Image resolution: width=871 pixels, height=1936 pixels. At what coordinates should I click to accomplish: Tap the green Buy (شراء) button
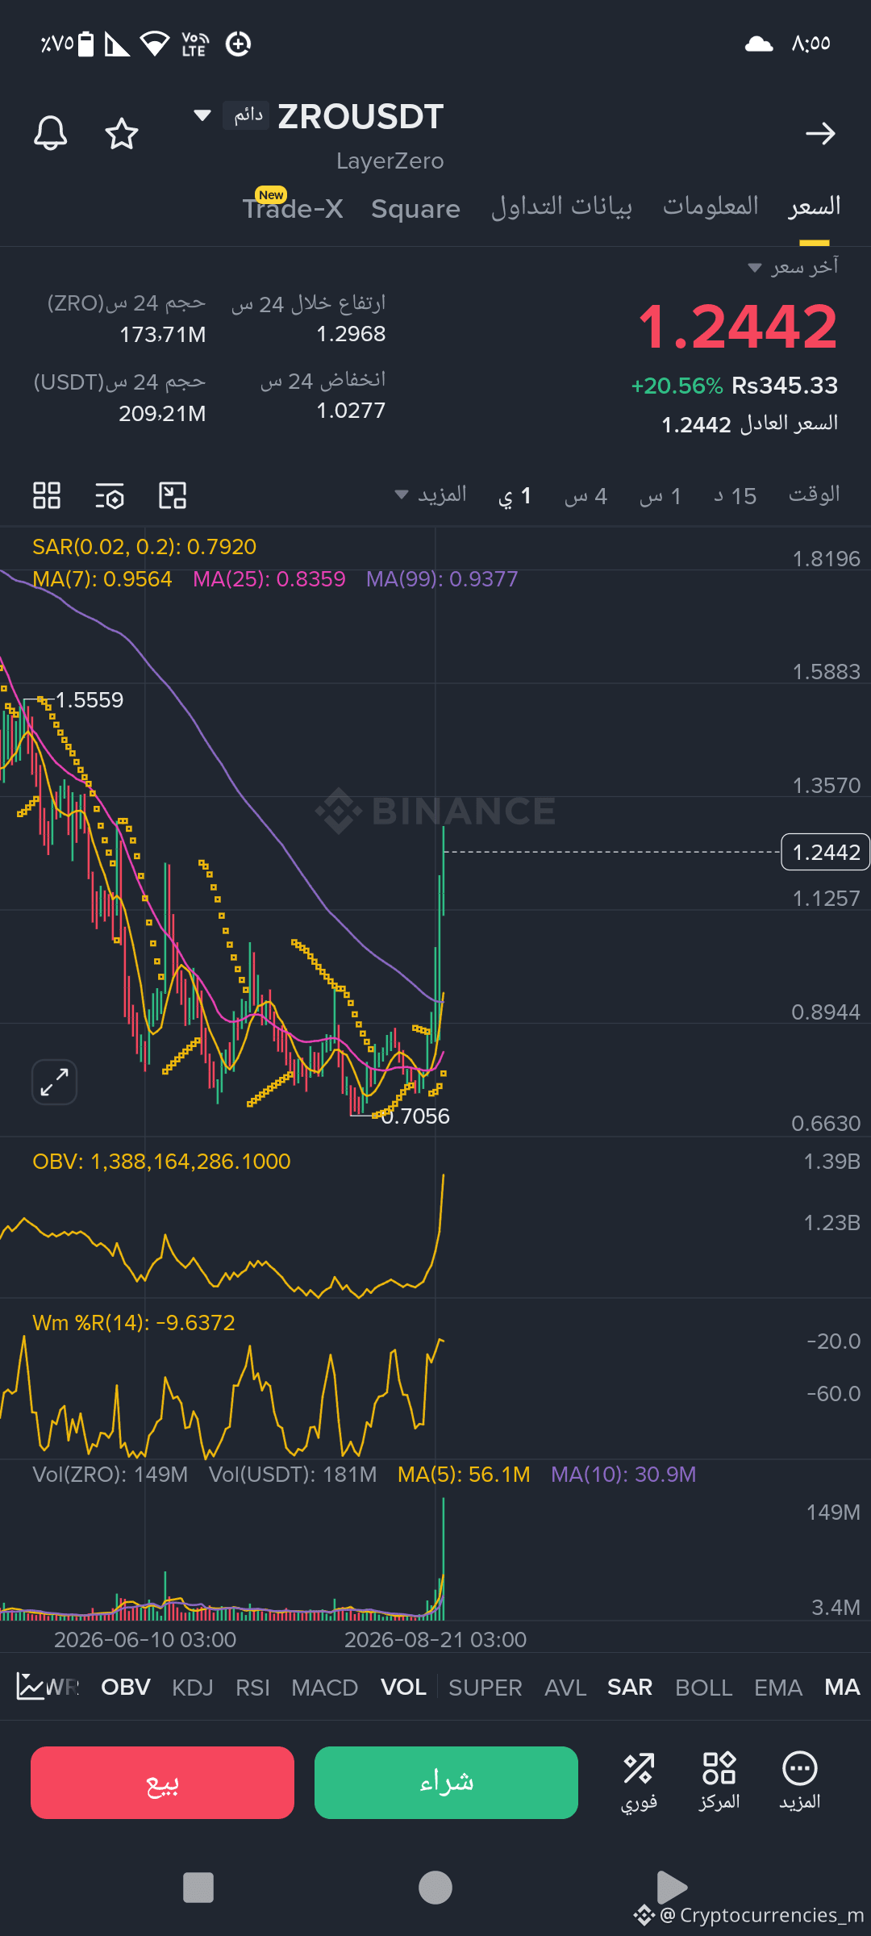[446, 1783]
